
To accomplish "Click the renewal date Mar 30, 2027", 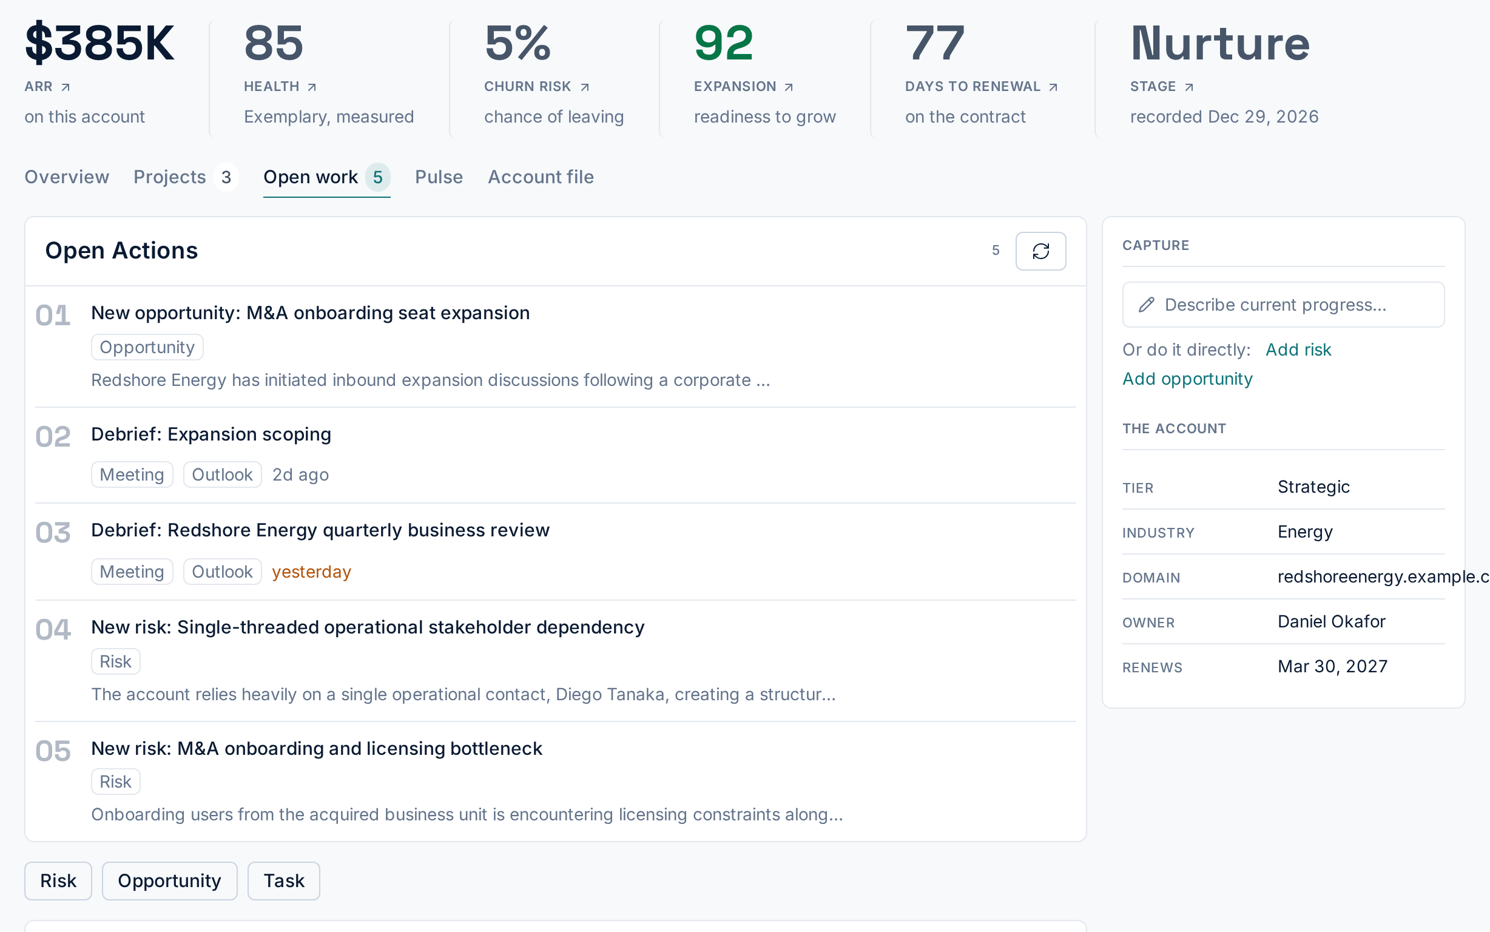I will 1332,666.
